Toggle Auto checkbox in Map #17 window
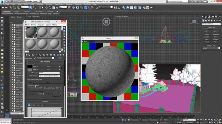This screenshot has width=222, height=124. point(83,41)
